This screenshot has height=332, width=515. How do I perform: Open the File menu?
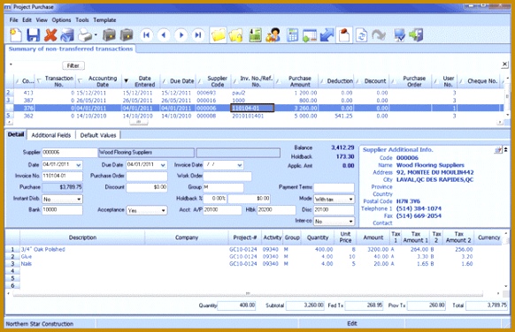click(x=14, y=20)
